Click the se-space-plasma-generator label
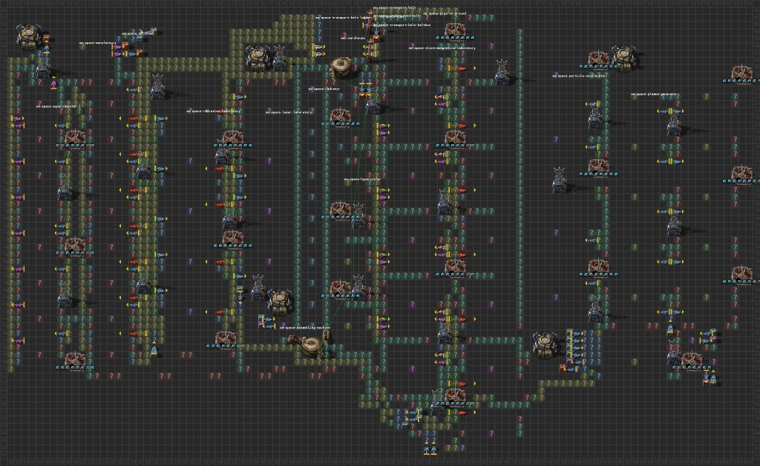This screenshot has width=760, height=466. pyautogui.click(x=655, y=94)
